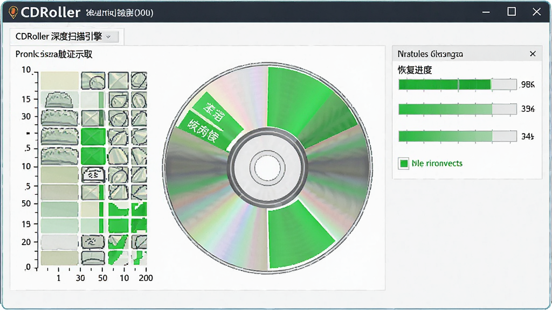The width and height of the screenshot is (552, 310).
Task: Click the 恢复进度 heading
Action: pyautogui.click(x=415, y=70)
